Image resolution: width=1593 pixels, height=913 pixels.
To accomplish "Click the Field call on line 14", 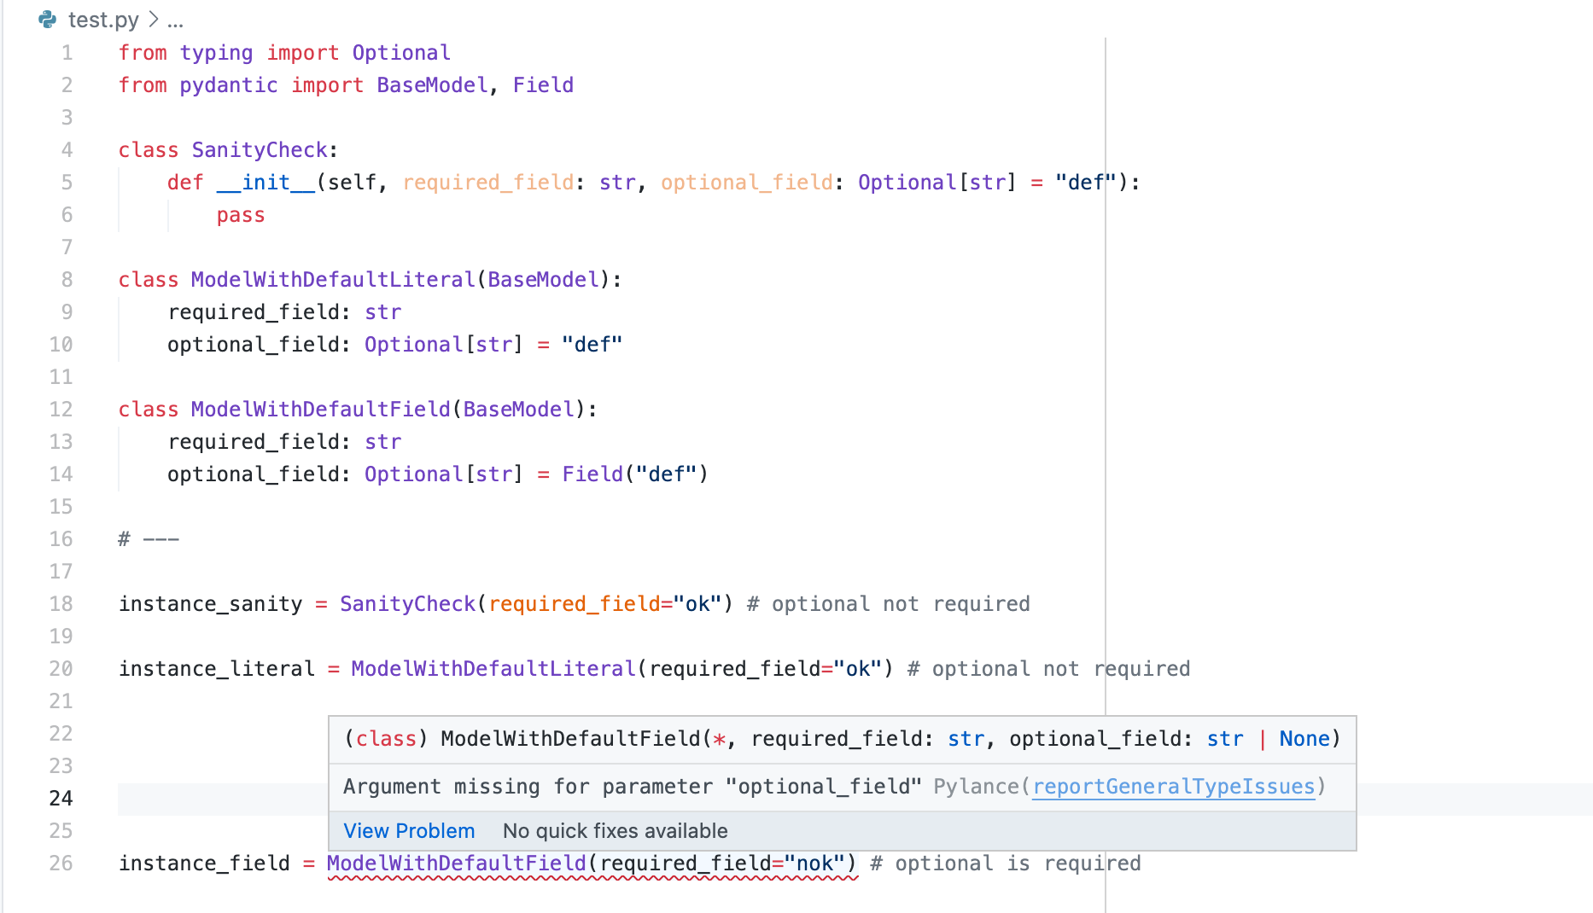I will click(x=591, y=474).
